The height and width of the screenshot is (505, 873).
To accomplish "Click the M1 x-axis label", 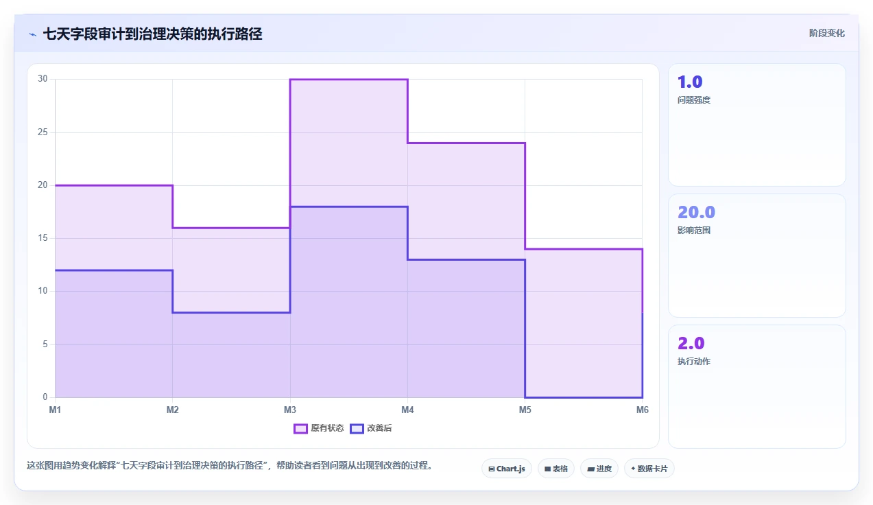I will (x=55, y=410).
